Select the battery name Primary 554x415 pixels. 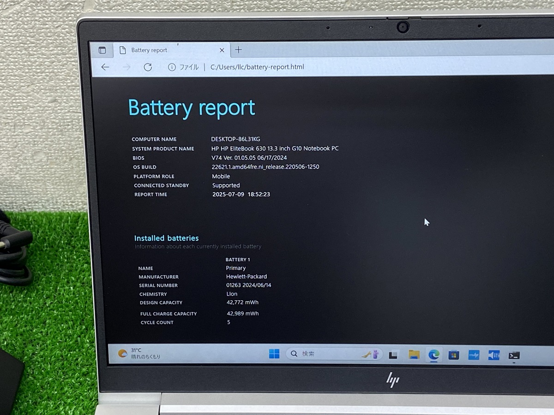pyautogui.click(x=235, y=268)
